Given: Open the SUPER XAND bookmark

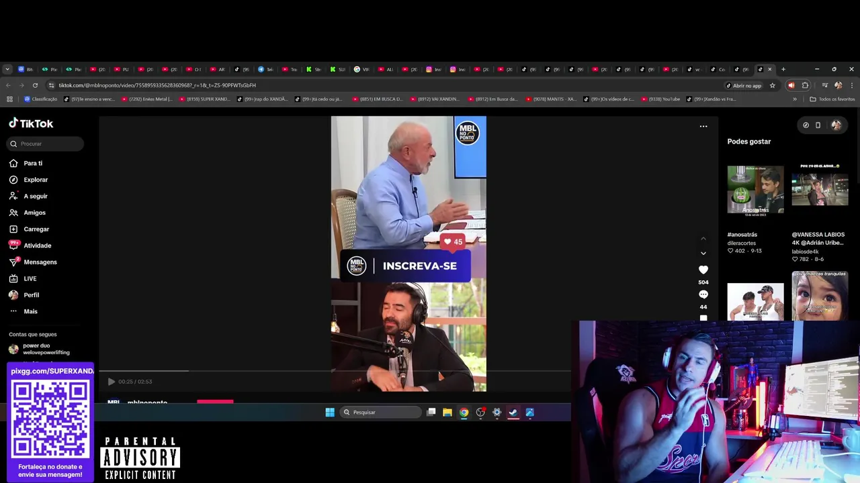Looking at the screenshot, I should pyautogui.click(x=204, y=99).
